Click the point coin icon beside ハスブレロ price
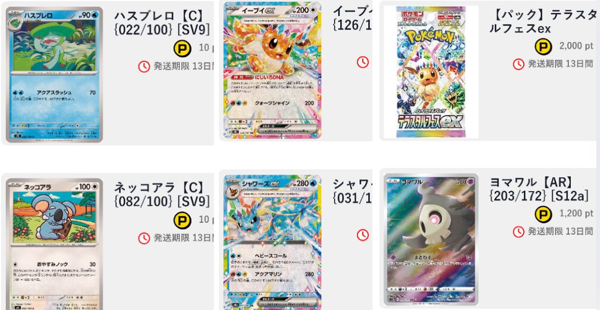The height and width of the screenshot is (310, 600). (x=183, y=48)
